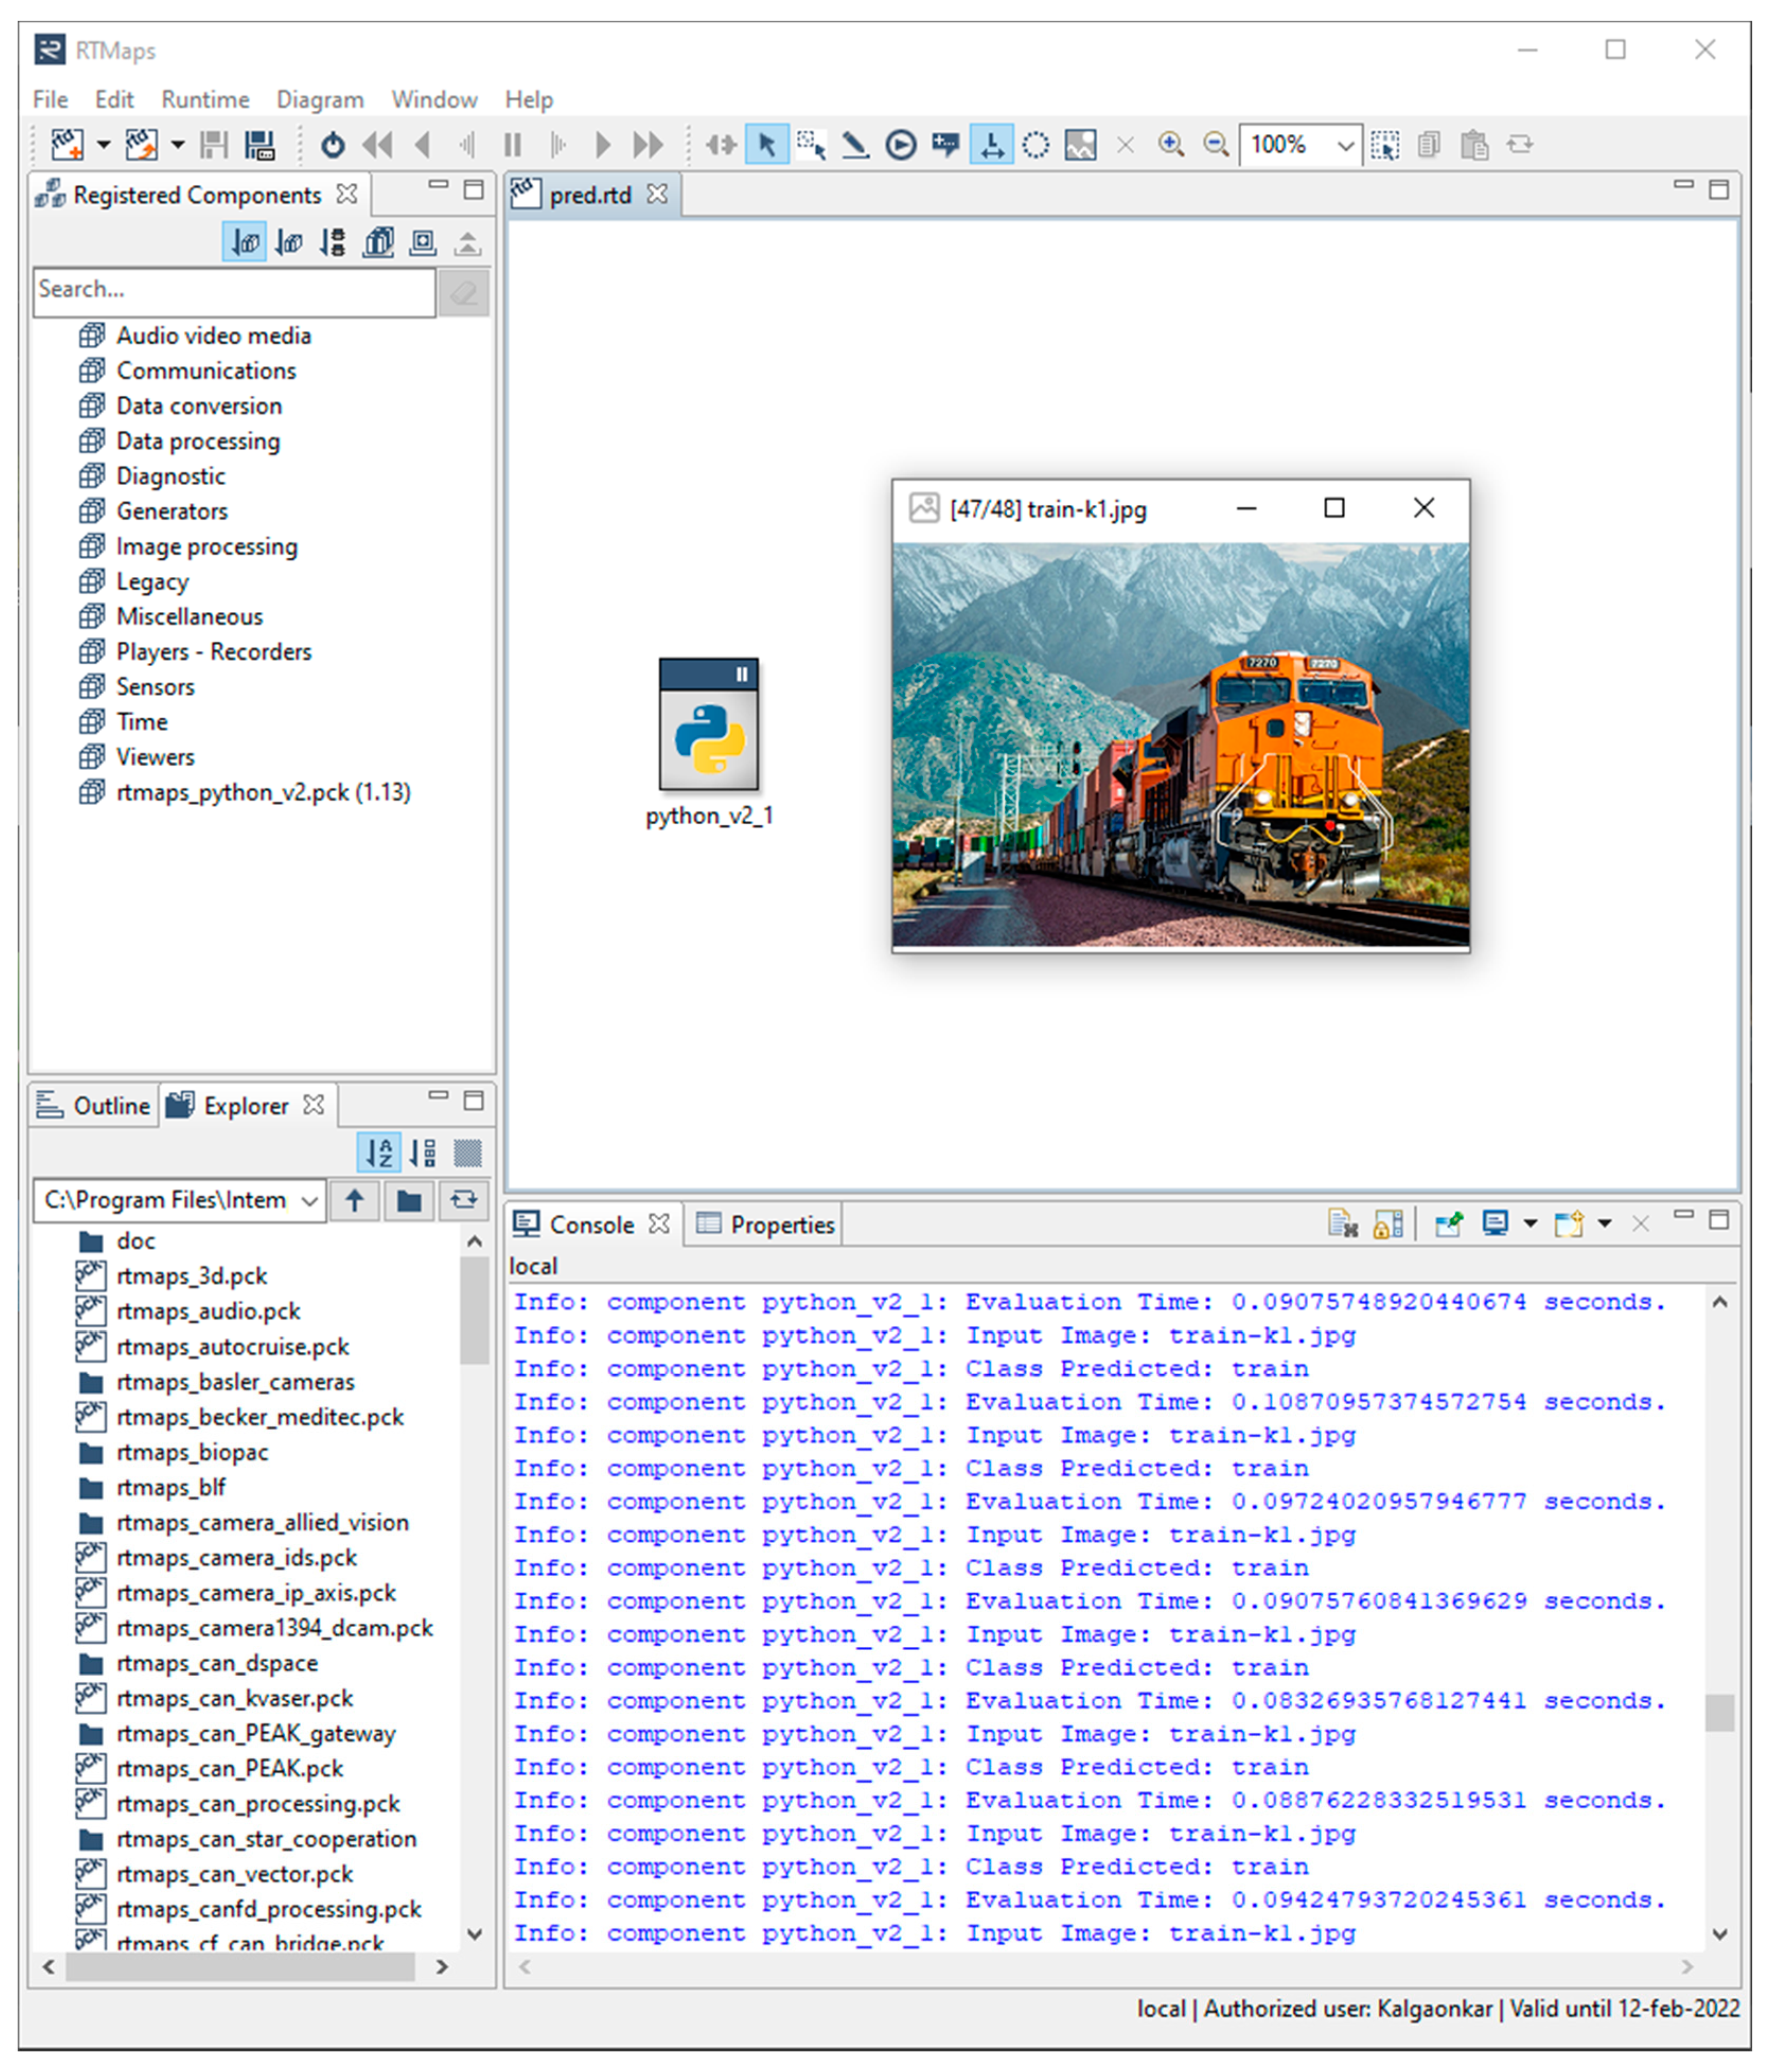Open the 100% zoom level dropdown

click(1345, 146)
